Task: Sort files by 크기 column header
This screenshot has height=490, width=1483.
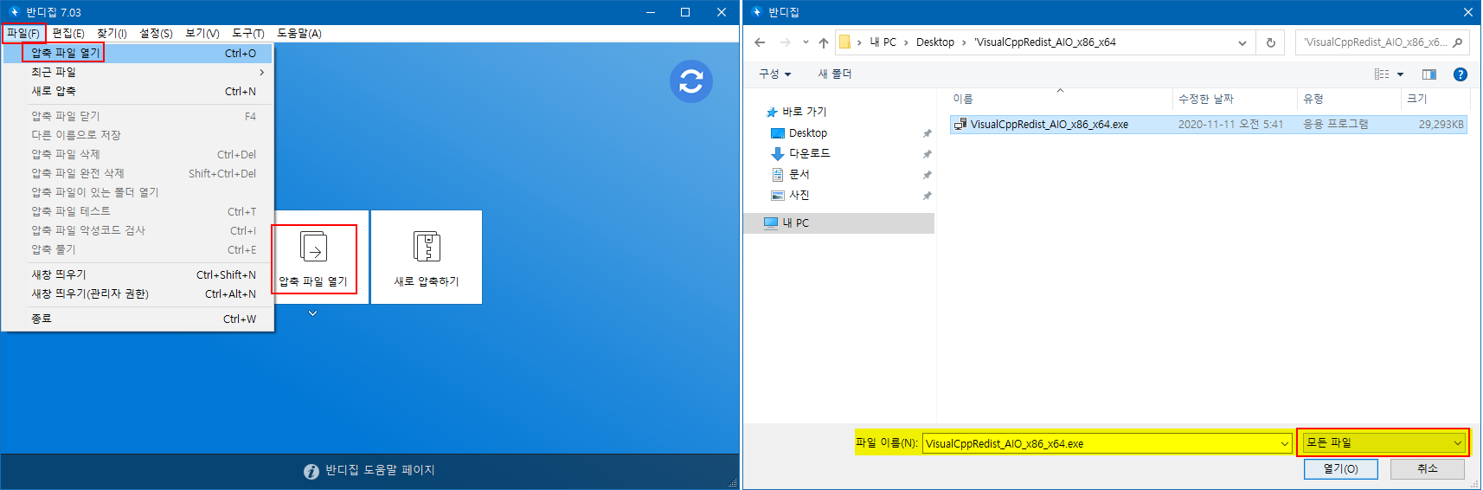Action: click(x=1435, y=99)
